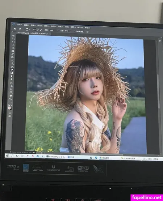Select the Horizontal Type tool

pos(11,86)
